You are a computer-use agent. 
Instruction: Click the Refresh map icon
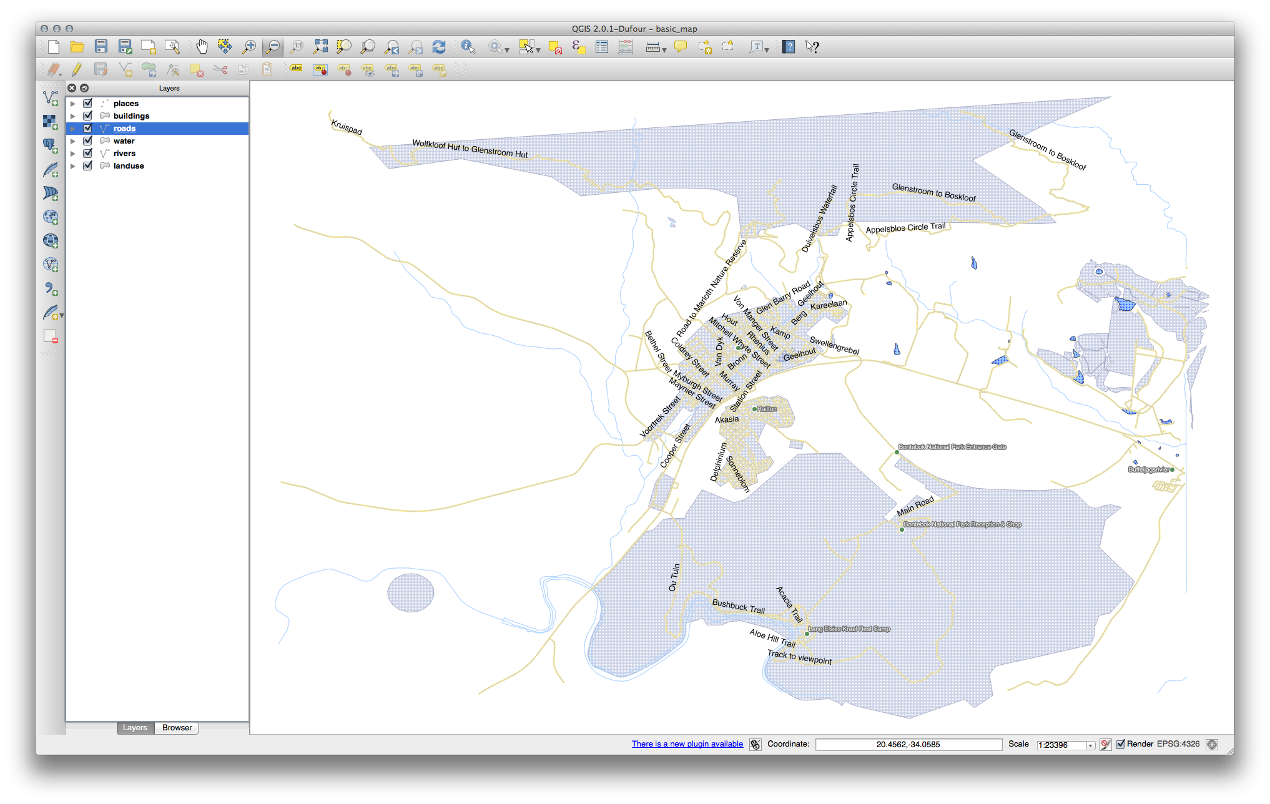point(439,47)
